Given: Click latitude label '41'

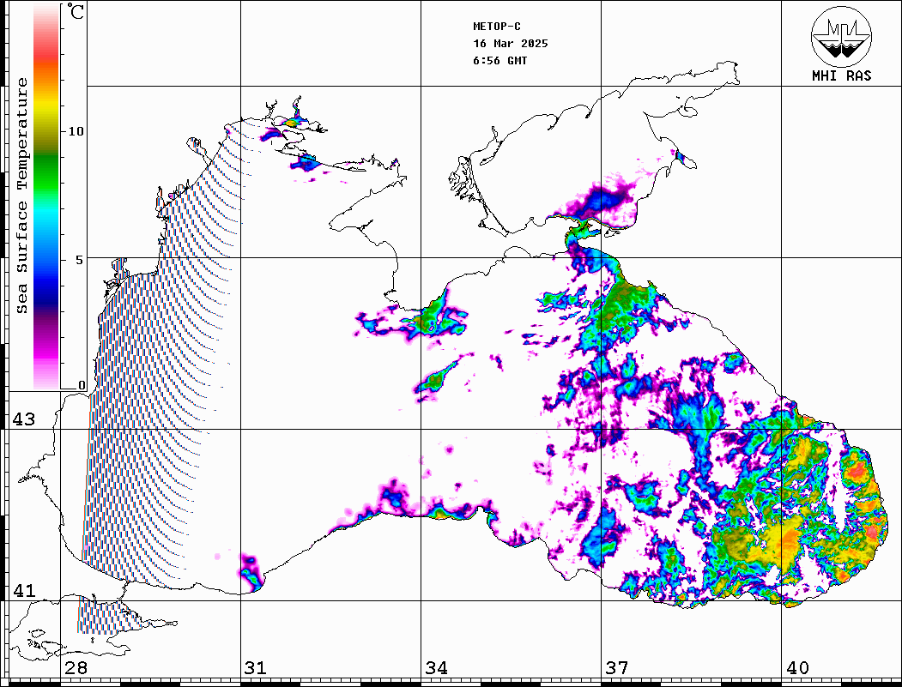Looking at the screenshot, I should click(x=24, y=591).
